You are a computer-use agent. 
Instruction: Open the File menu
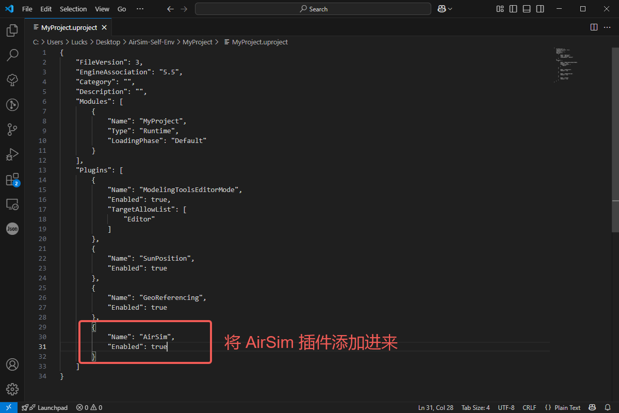pos(27,9)
